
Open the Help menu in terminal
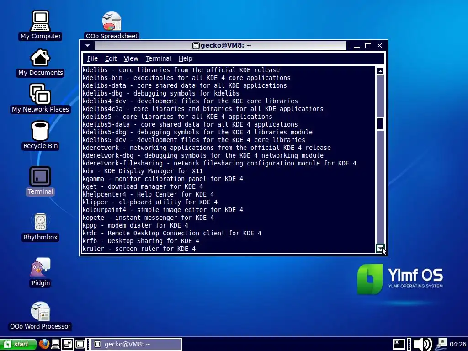pos(186,58)
